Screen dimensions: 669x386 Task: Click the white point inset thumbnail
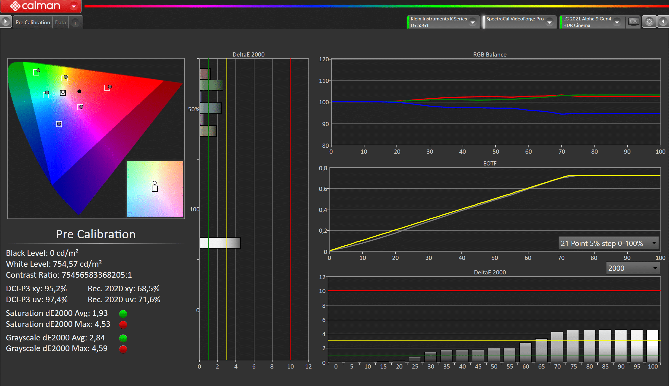155,189
